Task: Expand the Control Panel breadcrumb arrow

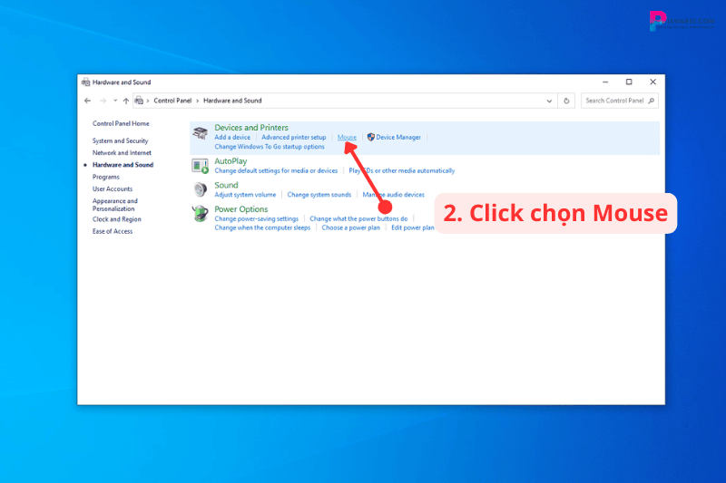Action: click(x=198, y=101)
